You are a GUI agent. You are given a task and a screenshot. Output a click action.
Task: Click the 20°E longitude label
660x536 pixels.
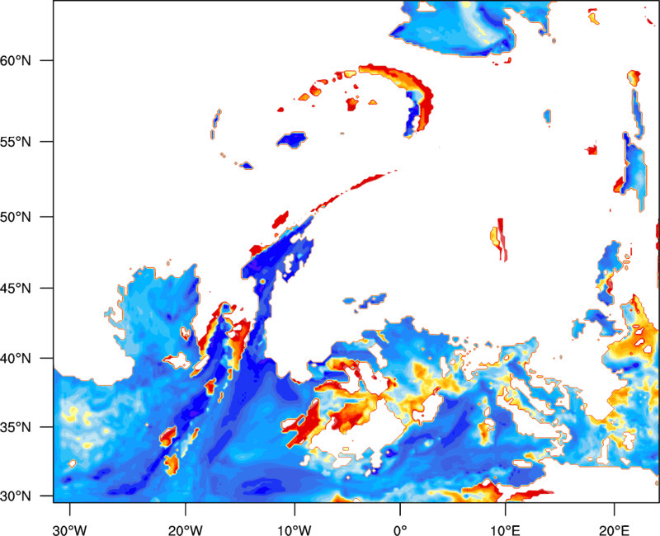click(x=614, y=530)
